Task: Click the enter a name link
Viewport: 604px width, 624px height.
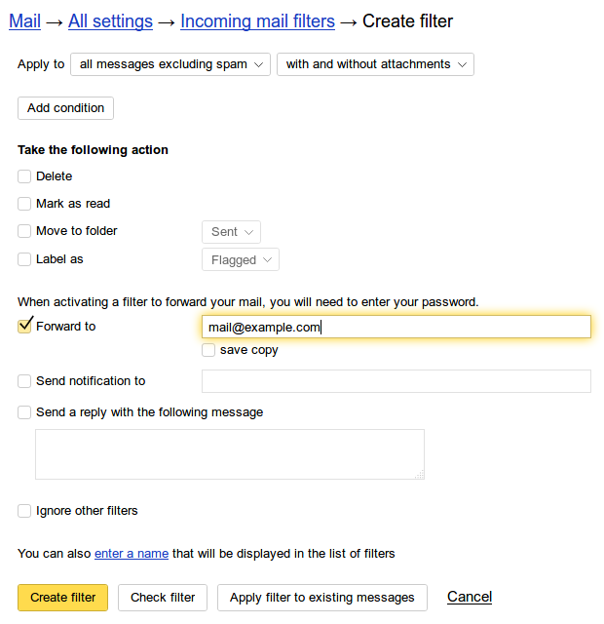Action: tap(132, 554)
